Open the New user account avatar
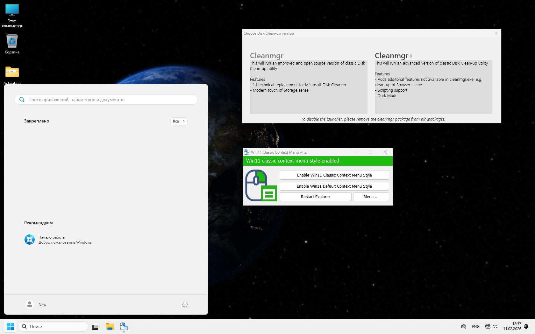Image resolution: width=535 pixels, height=334 pixels. click(30, 304)
